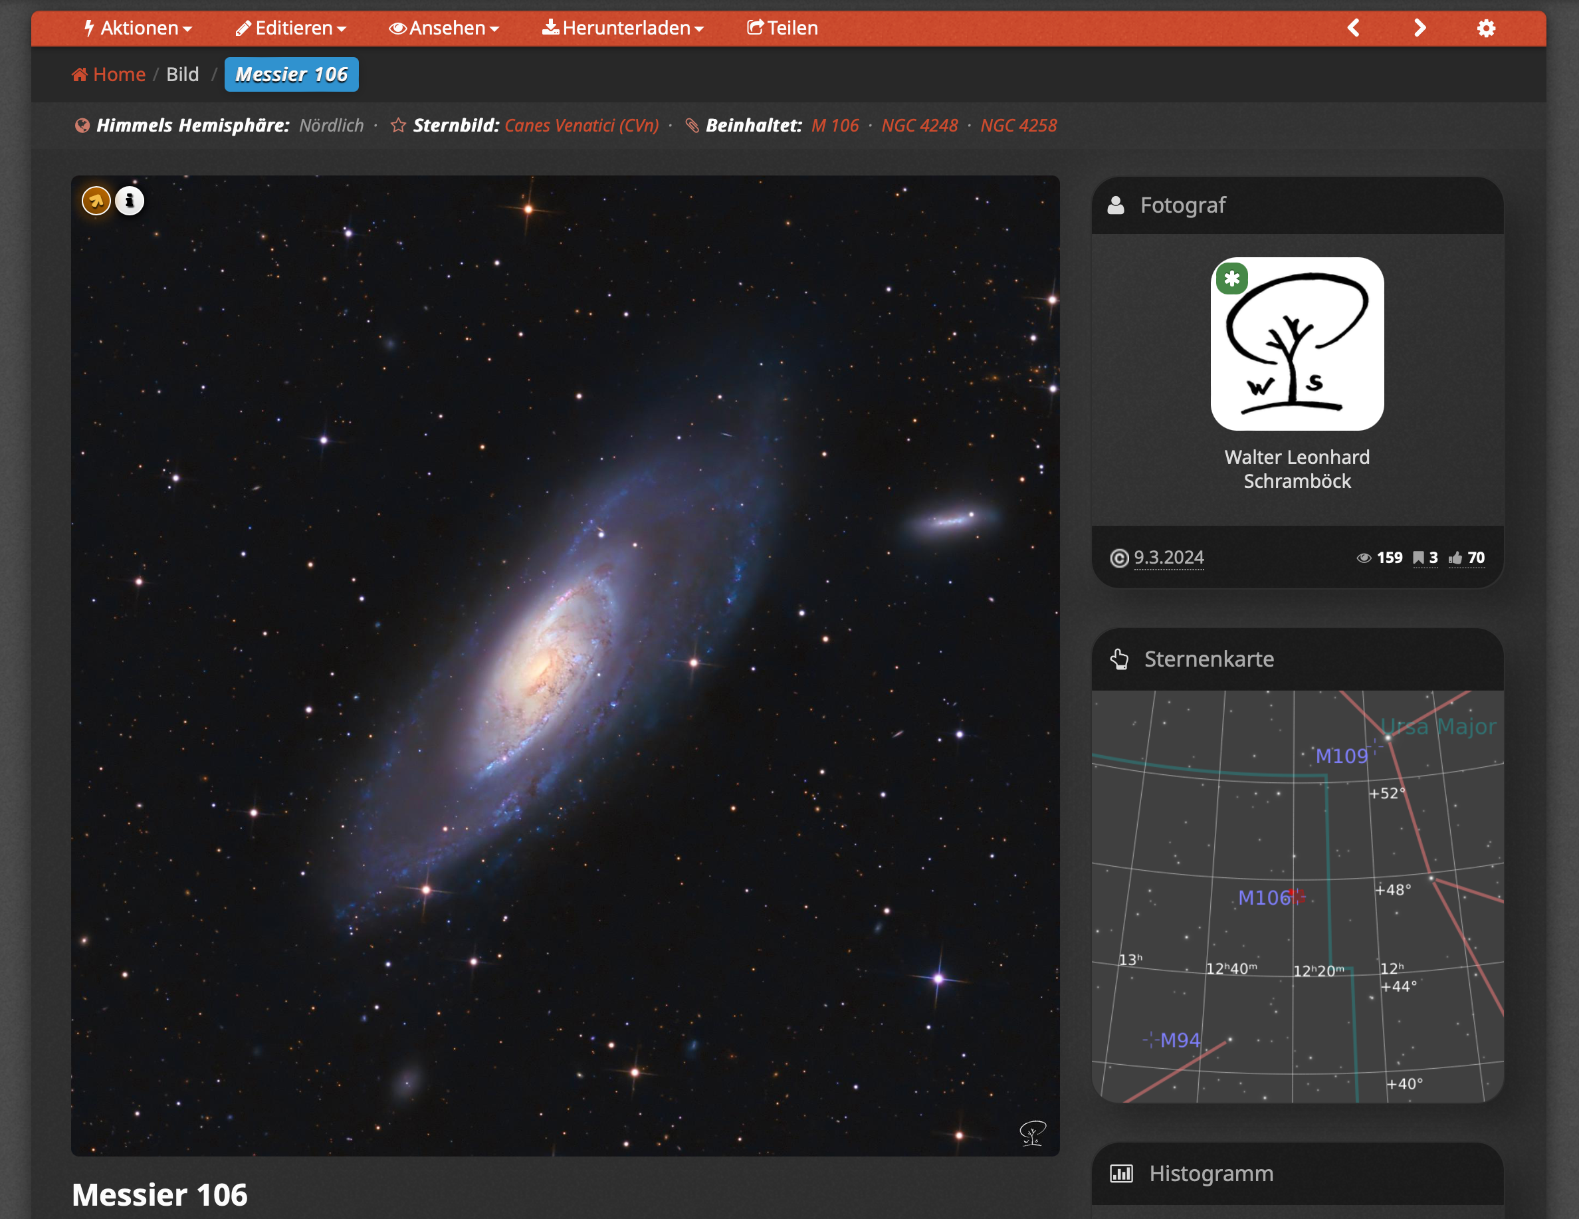The image size is (1579, 1219).
Task: Click the Teilen menu item
Action: pos(783,28)
